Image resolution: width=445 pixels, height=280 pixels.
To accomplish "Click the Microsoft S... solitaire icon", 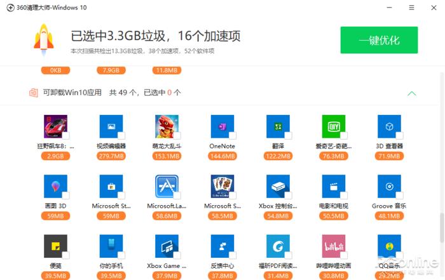I will click(222, 186).
